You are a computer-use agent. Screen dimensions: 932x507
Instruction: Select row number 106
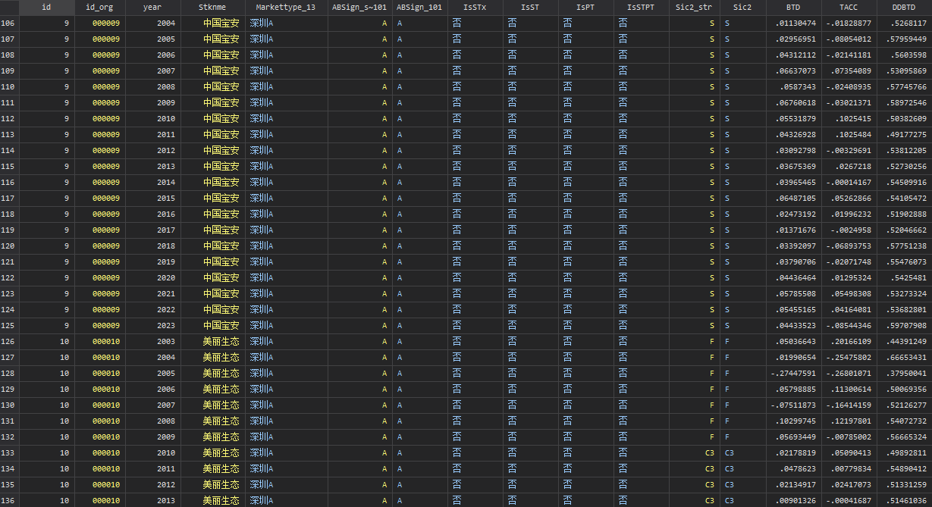coord(8,23)
